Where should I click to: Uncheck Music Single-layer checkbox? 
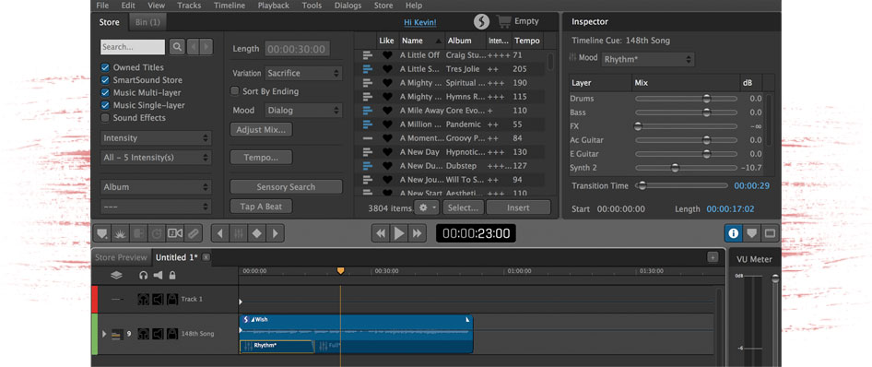(105, 105)
